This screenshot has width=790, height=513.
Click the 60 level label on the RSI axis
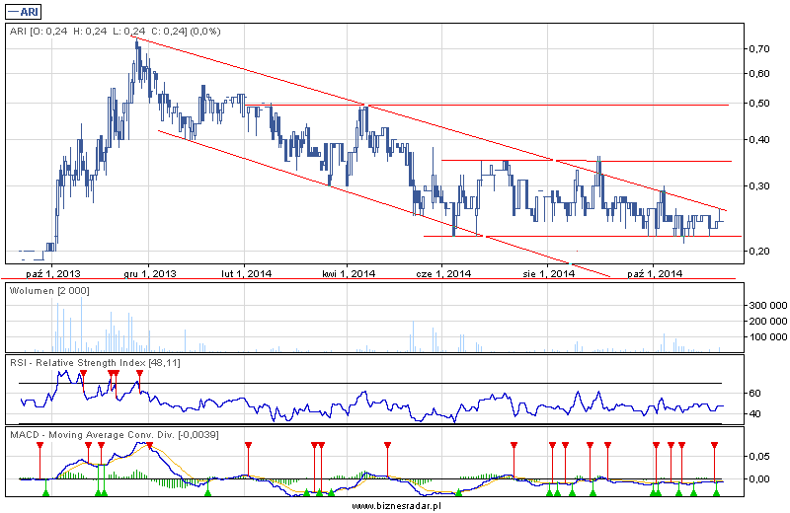coord(754,394)
